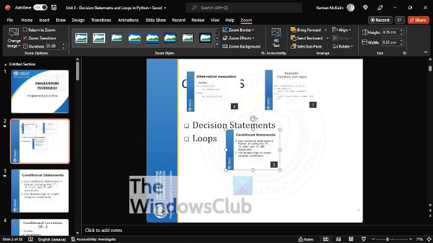Turn off the AutoSave toggle
The height and width of the screenshot is (243, 433).
(x=40, y=7)
